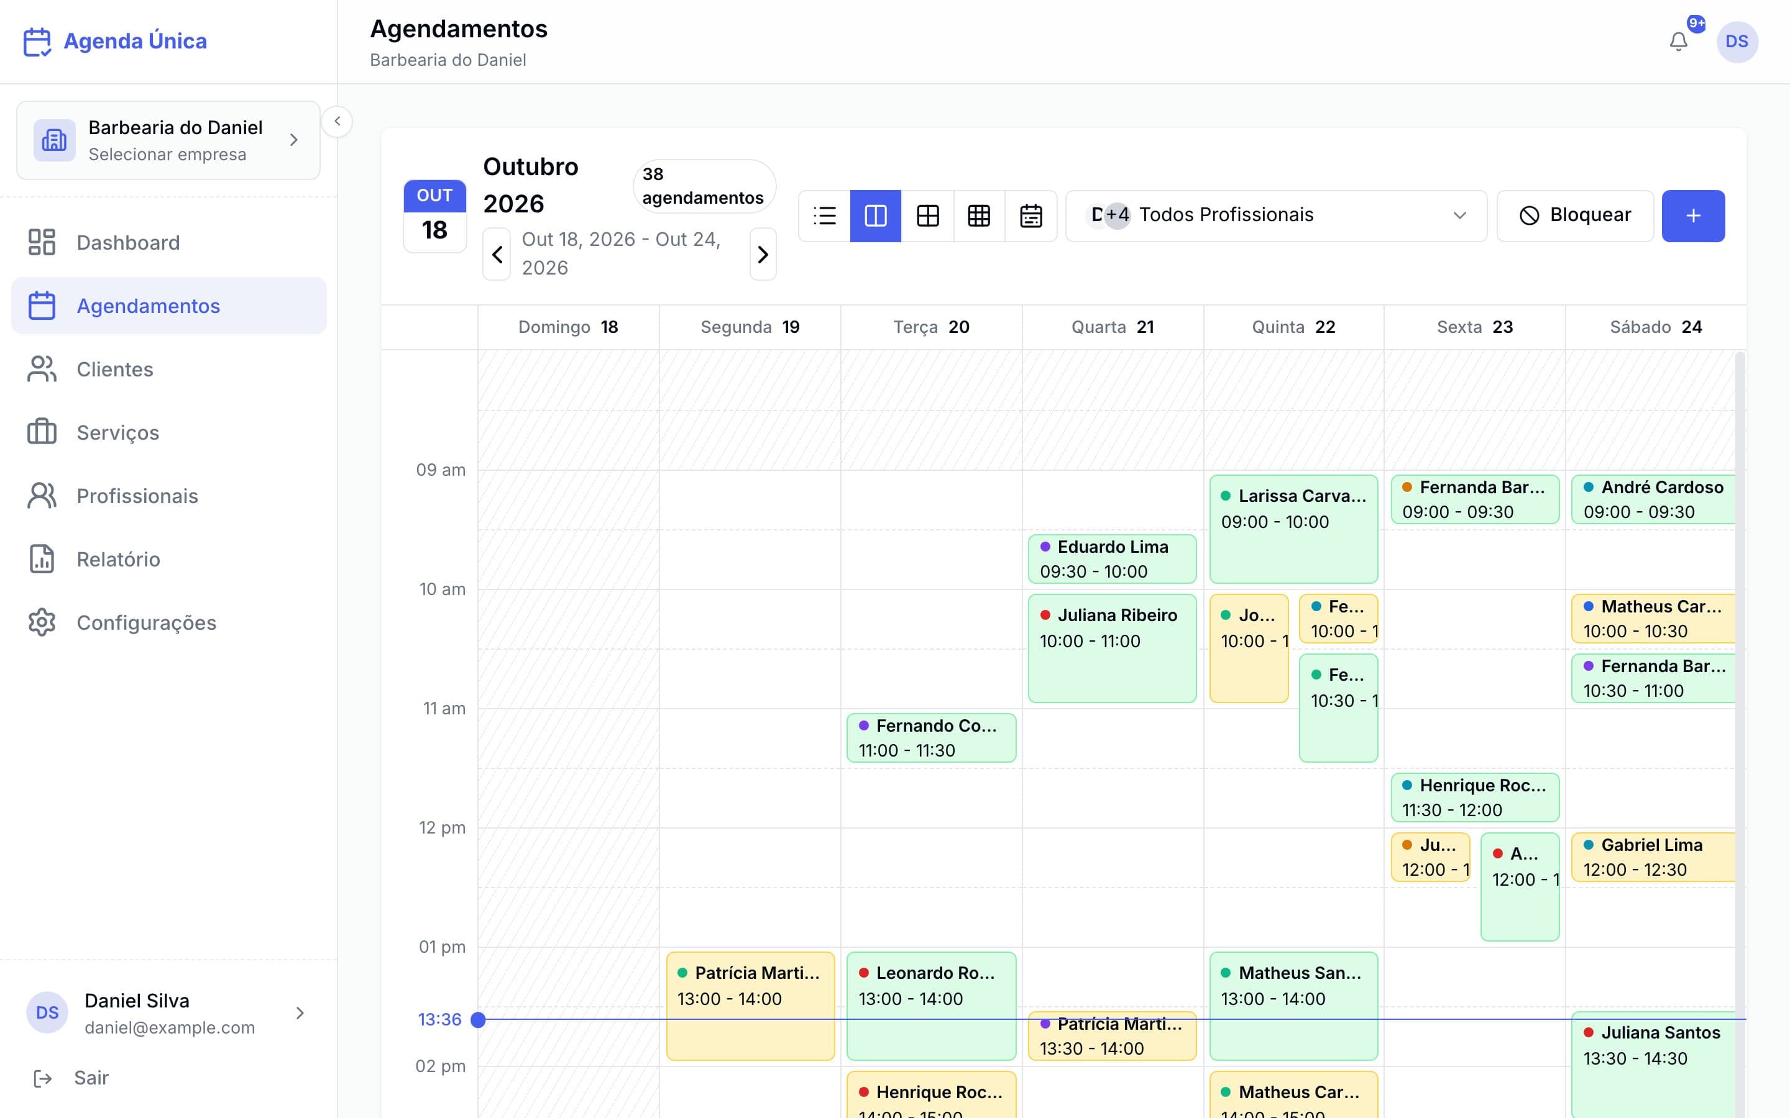Collapse the sidebar with chevron button
Image resolution: width=1790 pixels, height=1118 pixels.
337,121
